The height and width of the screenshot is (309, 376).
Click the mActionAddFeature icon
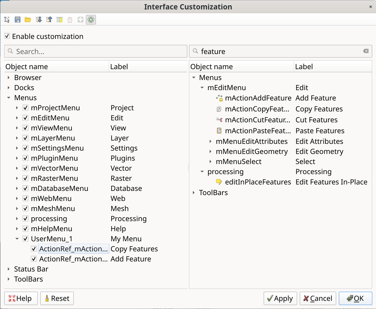click(x=219, y=98)
